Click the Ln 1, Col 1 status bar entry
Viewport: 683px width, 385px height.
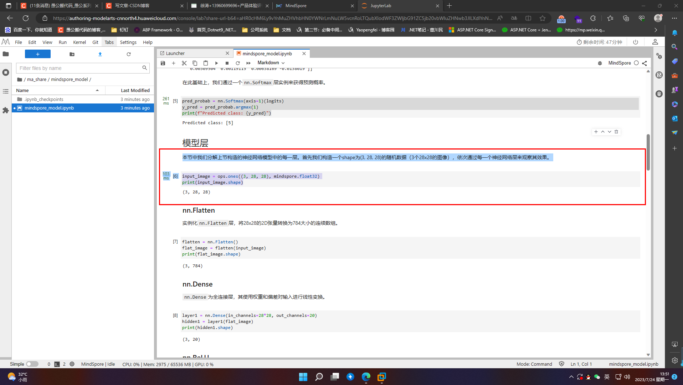coord(581,364)
